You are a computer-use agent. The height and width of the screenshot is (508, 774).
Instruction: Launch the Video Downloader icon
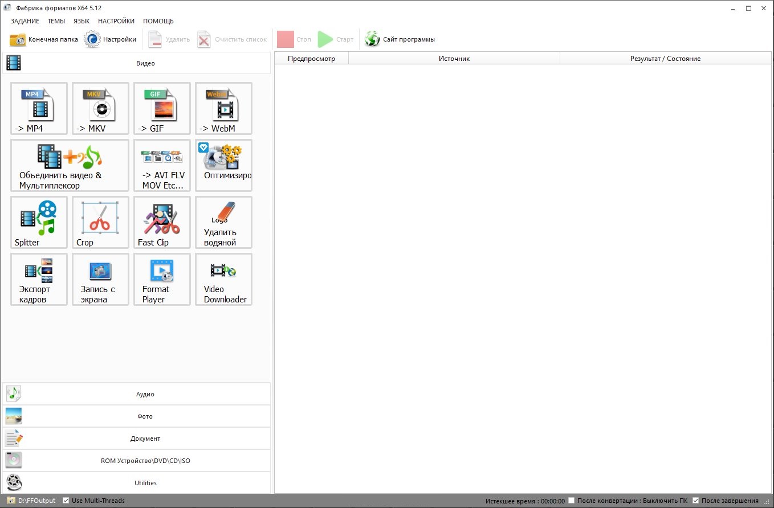[x=223, y=279]
